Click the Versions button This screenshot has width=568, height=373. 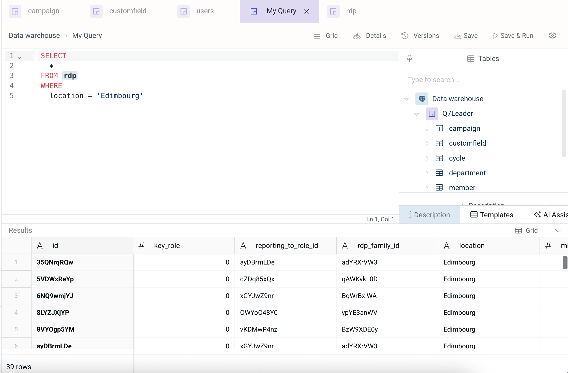coord(420,36)
